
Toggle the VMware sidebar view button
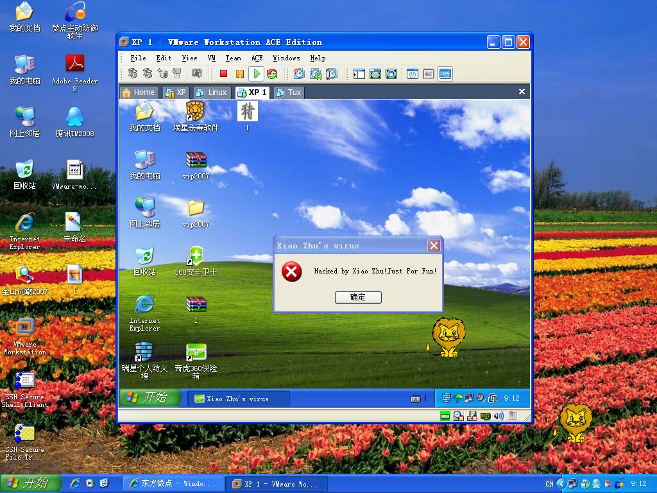point(359,74)
